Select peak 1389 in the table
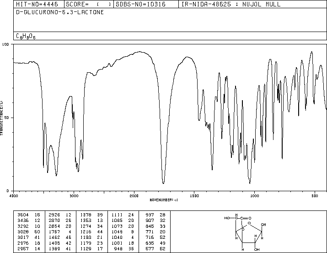 click(x=54, y=248)
